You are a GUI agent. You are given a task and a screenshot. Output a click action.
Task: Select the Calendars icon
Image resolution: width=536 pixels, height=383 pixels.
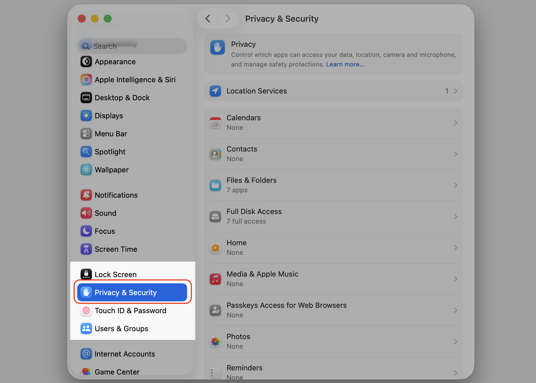click(x=215, y=123)
